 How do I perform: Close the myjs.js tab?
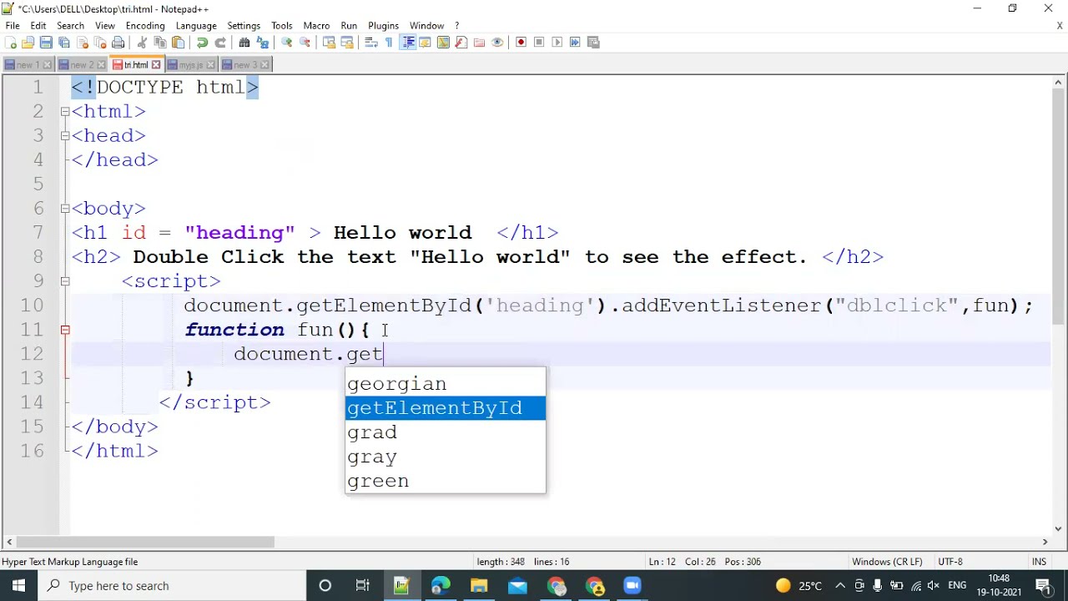pyautogui.click(x=210, y=65)
